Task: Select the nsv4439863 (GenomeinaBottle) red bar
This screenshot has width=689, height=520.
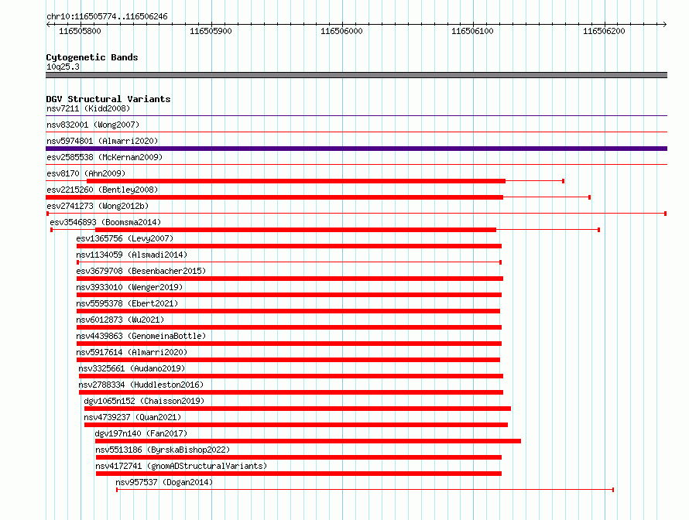Action: (x=289, y=344)
